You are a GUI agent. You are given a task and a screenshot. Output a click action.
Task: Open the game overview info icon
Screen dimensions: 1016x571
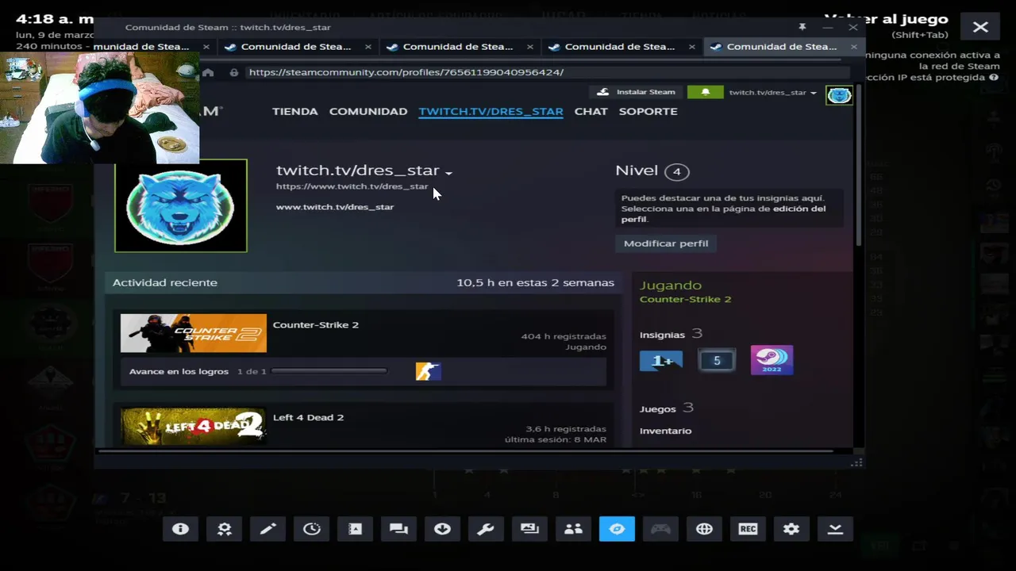[x=180, y=529]
